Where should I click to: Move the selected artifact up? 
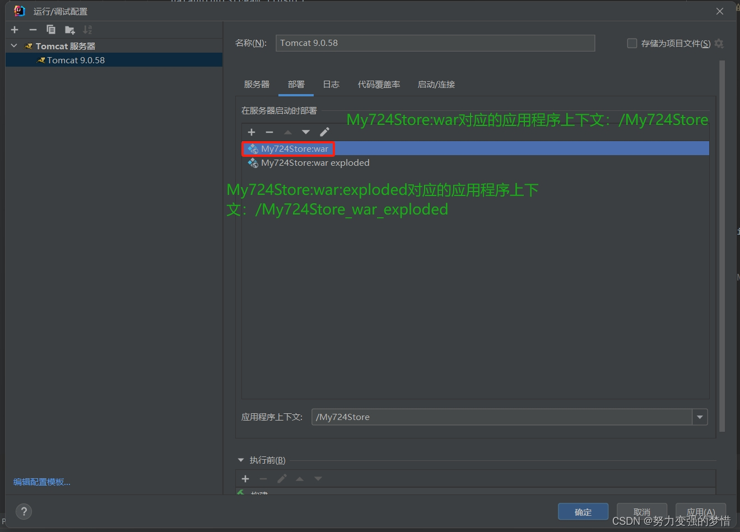(288, 132)
